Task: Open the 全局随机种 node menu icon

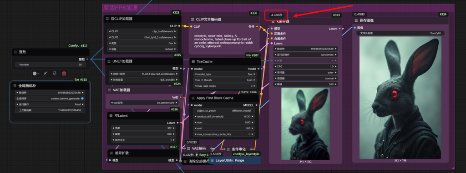Action: tap(15, 86)
